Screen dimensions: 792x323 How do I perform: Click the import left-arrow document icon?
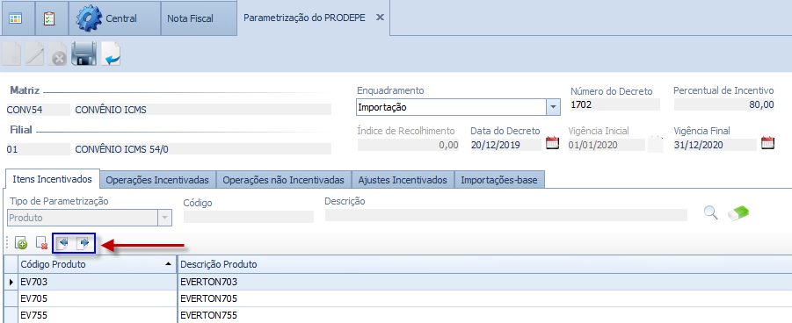(63, 244)
